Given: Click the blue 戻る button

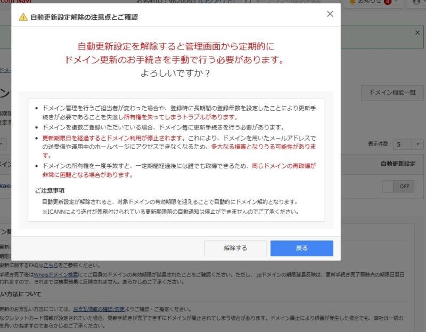Looking at the screenshot, I should [301, 248].
